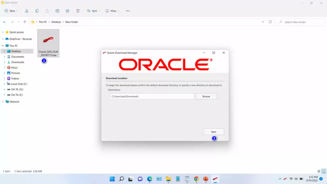Click the Next button in Oracle dialog
327x184 pixels.
(x=213, y=132)
